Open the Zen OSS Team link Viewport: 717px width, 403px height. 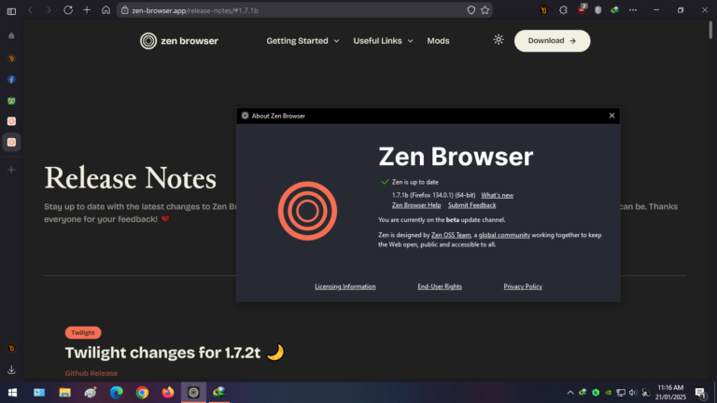coord(451,235)
